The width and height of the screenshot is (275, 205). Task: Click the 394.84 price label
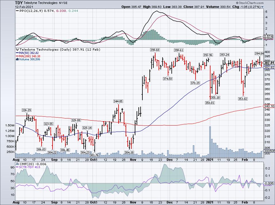click(259, 53)
